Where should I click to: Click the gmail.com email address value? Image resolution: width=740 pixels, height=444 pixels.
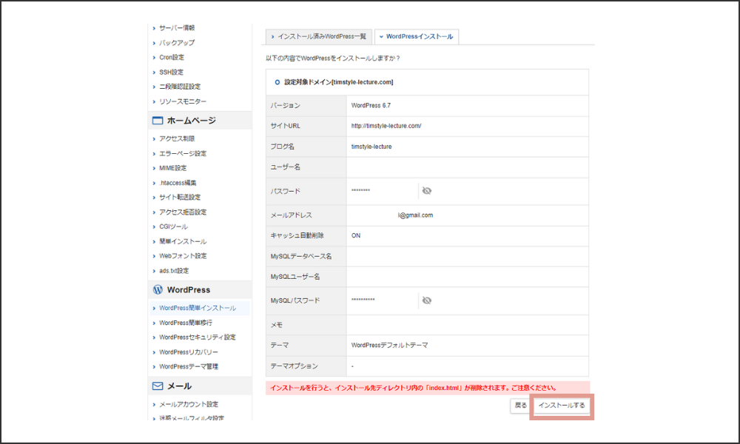pos(415,215)
